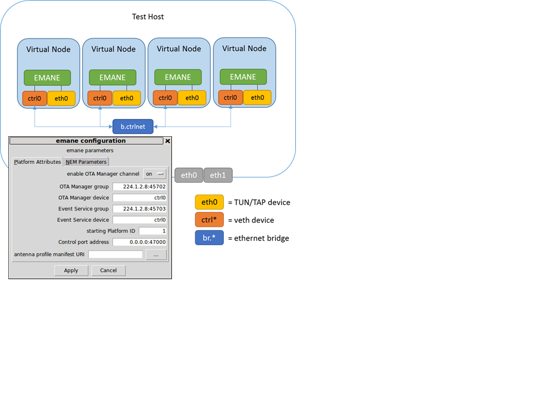This screenshot has height=402, width=536.
Task: Click the gray eth0 box beside eth1
Action: click(189, 175)
